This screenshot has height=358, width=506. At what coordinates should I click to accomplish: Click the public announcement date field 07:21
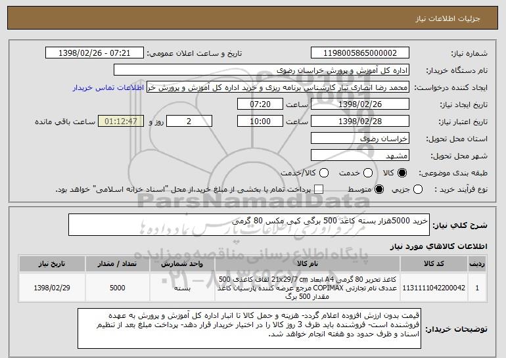coord(95,53)
